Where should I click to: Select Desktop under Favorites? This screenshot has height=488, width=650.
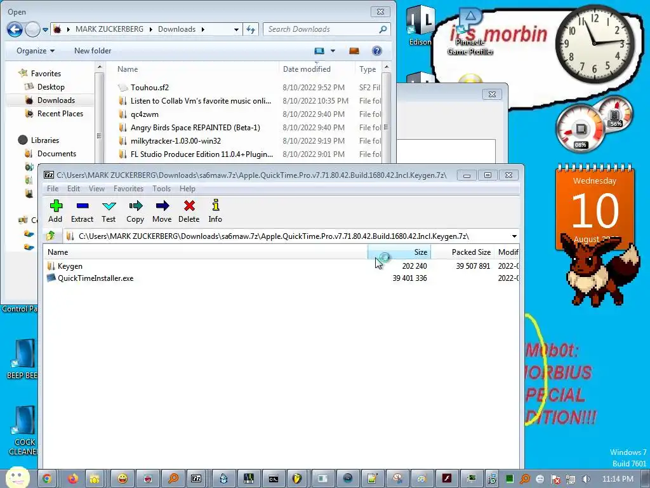[51, 86]
